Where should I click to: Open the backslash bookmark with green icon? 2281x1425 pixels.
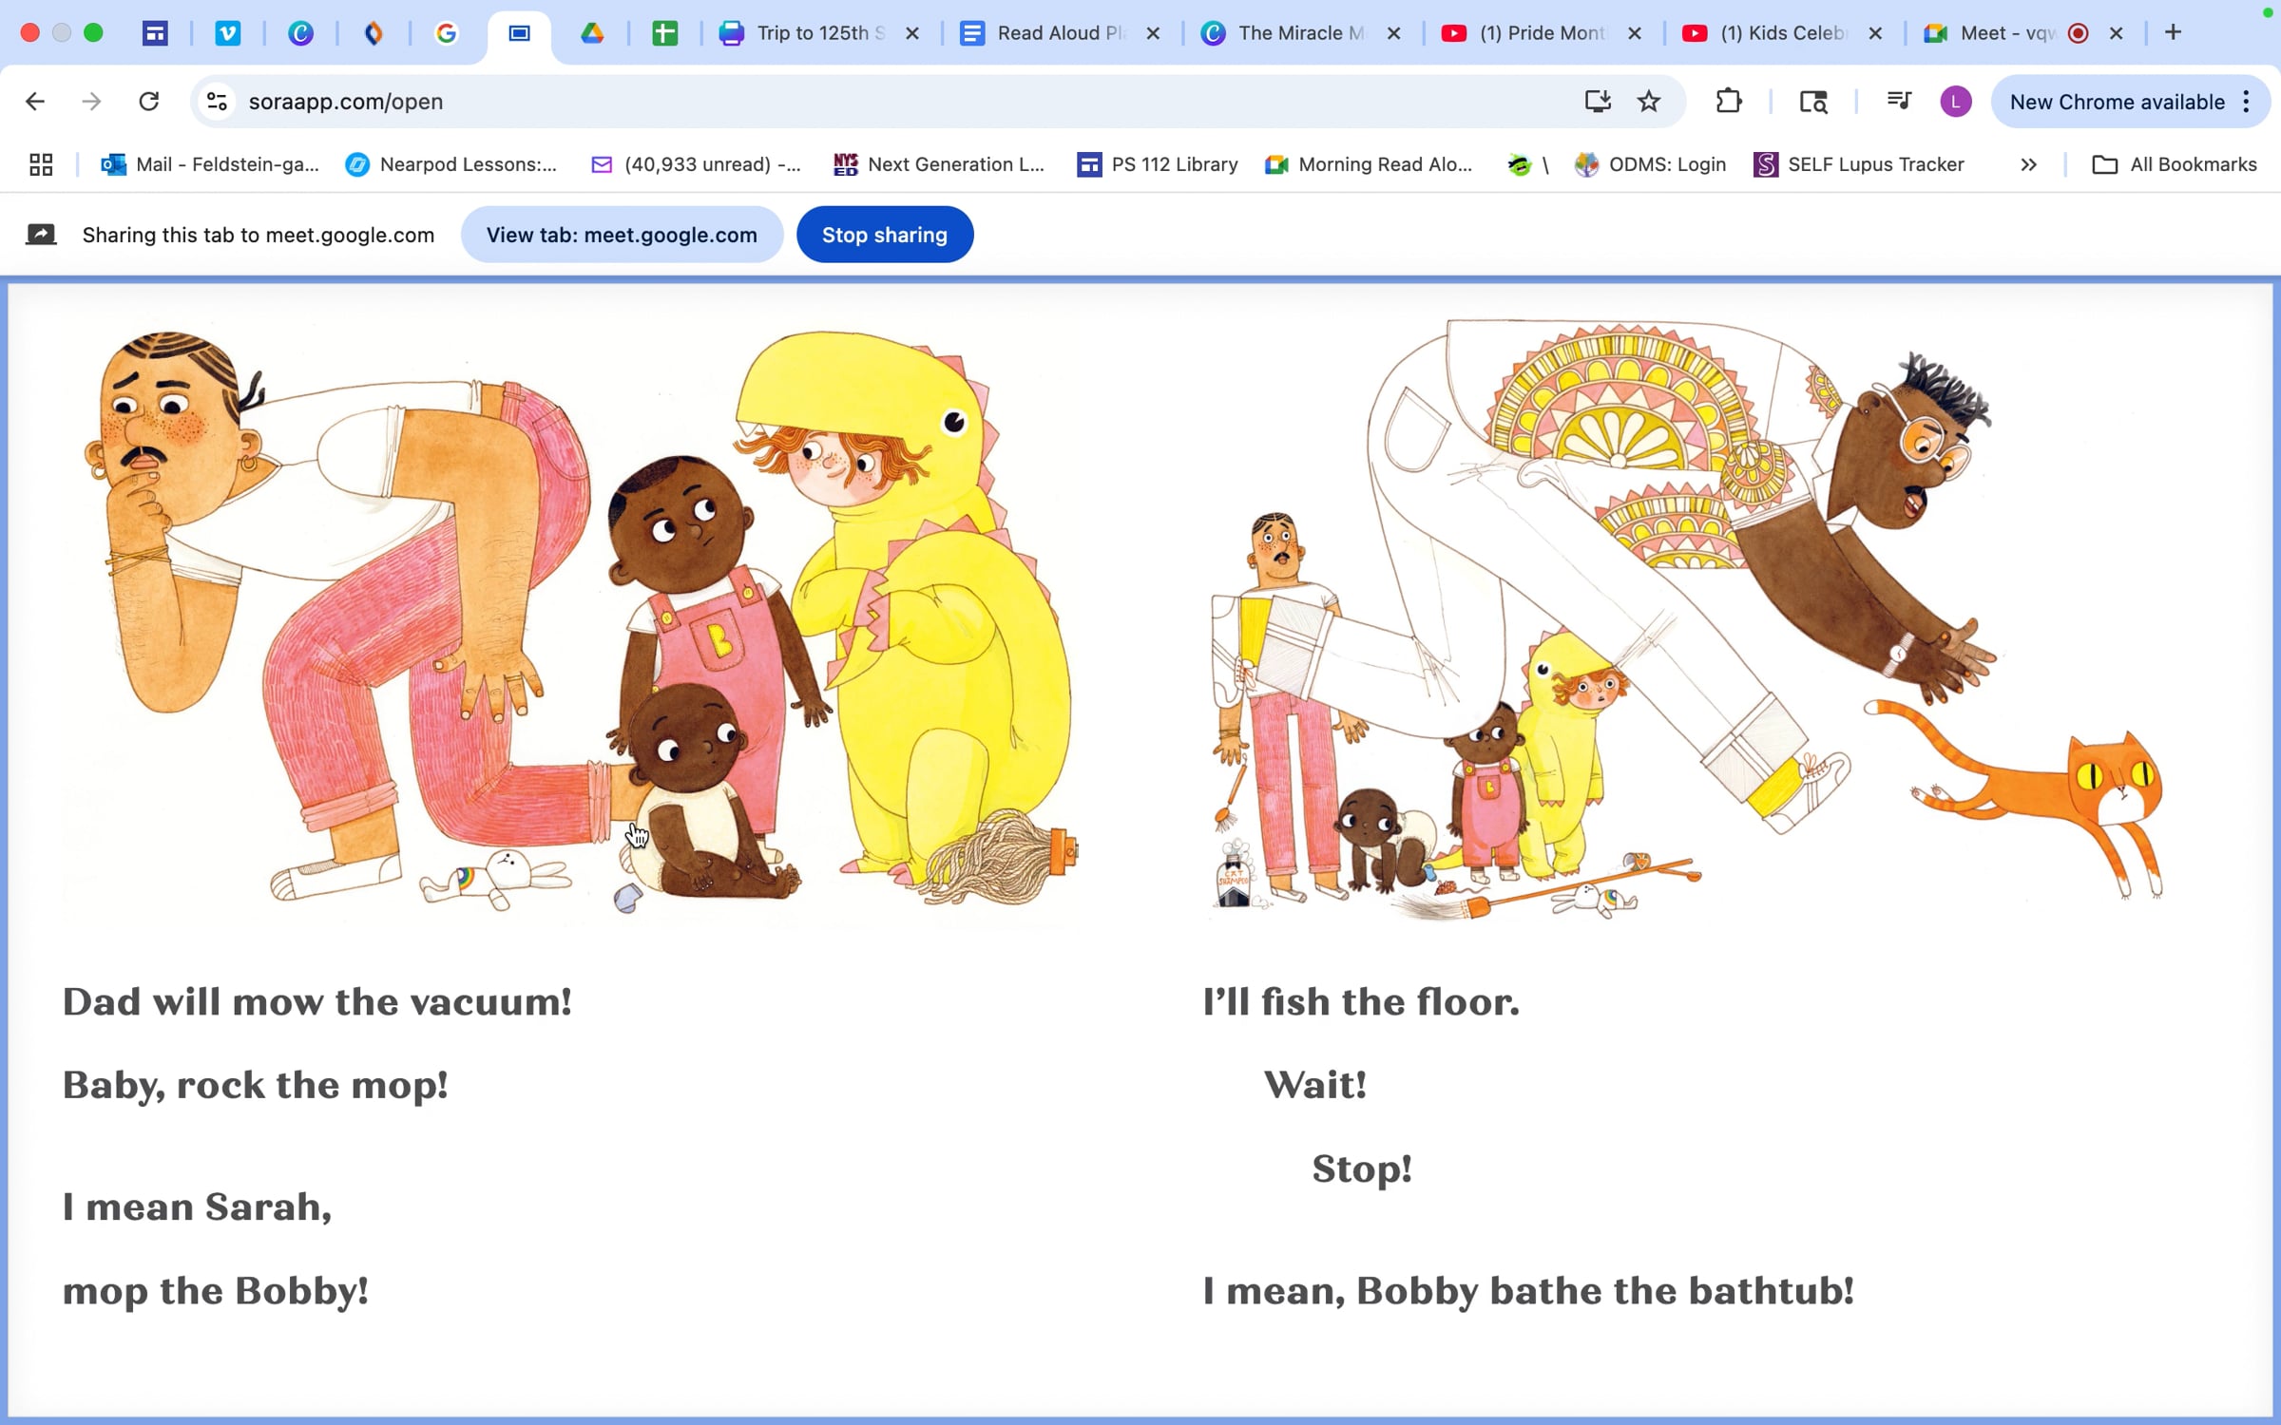(1528, 164)
